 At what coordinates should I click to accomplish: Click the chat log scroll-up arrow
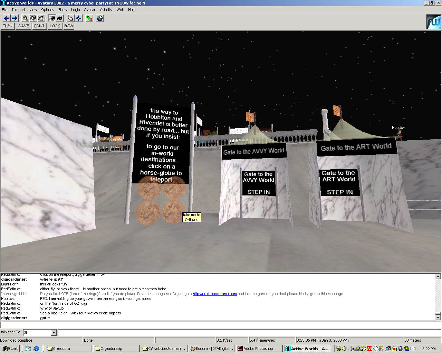coord(438,276)
